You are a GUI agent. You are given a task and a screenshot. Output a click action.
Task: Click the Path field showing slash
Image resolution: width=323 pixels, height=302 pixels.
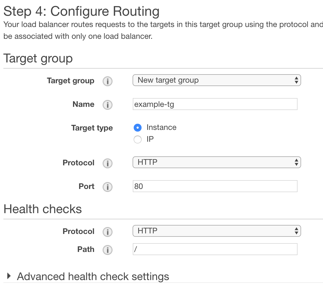point(215,249)
